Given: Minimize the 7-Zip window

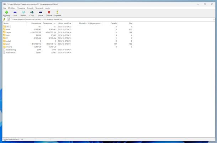Looking at the screenshot, I should click(198, 4).
